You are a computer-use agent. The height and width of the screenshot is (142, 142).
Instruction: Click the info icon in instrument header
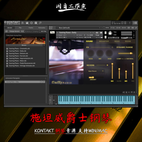coord(101,33)
